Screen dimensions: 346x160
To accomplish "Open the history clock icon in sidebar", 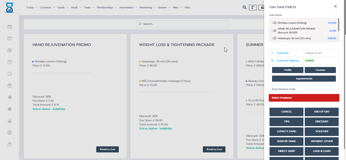I will pos(10,74).
